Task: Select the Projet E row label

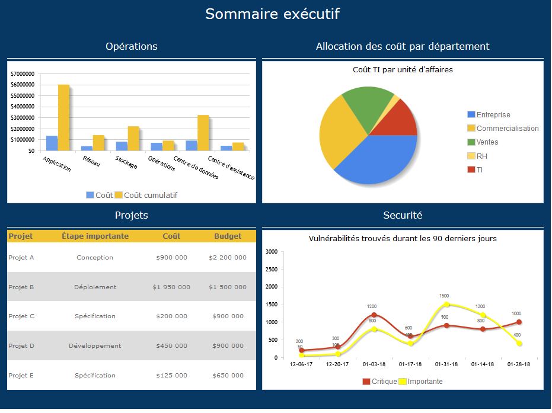Action: tap(21, 375)
